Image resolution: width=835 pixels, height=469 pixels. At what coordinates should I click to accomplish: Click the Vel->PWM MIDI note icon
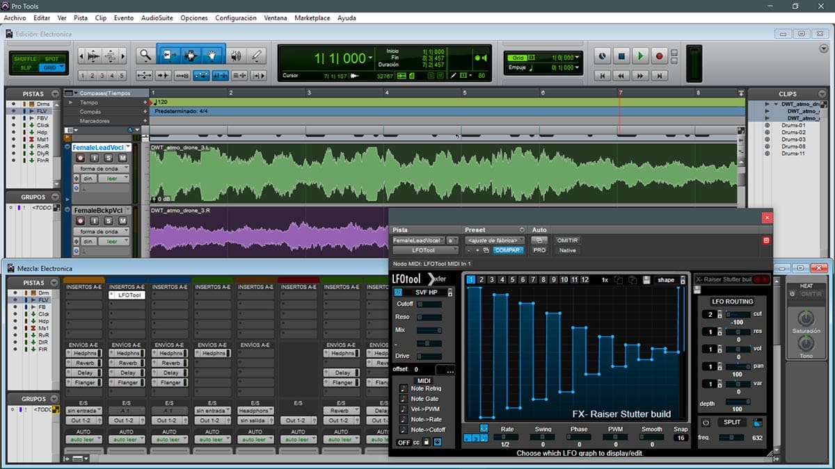(x=404, y=409)
